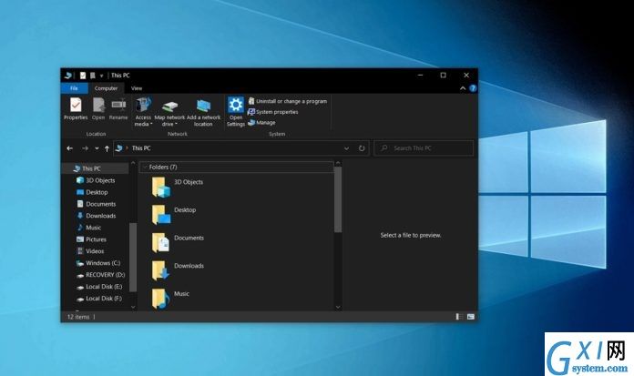Collapse the Folders (7) group
This screenshot has width=634, height=376.
pos(145,167)
